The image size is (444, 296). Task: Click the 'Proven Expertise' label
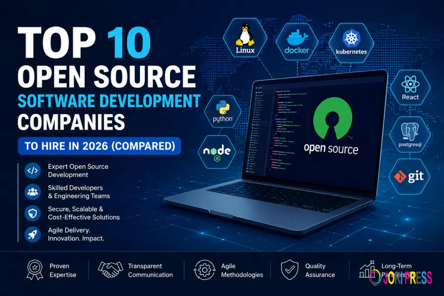[x=63, y=270]
